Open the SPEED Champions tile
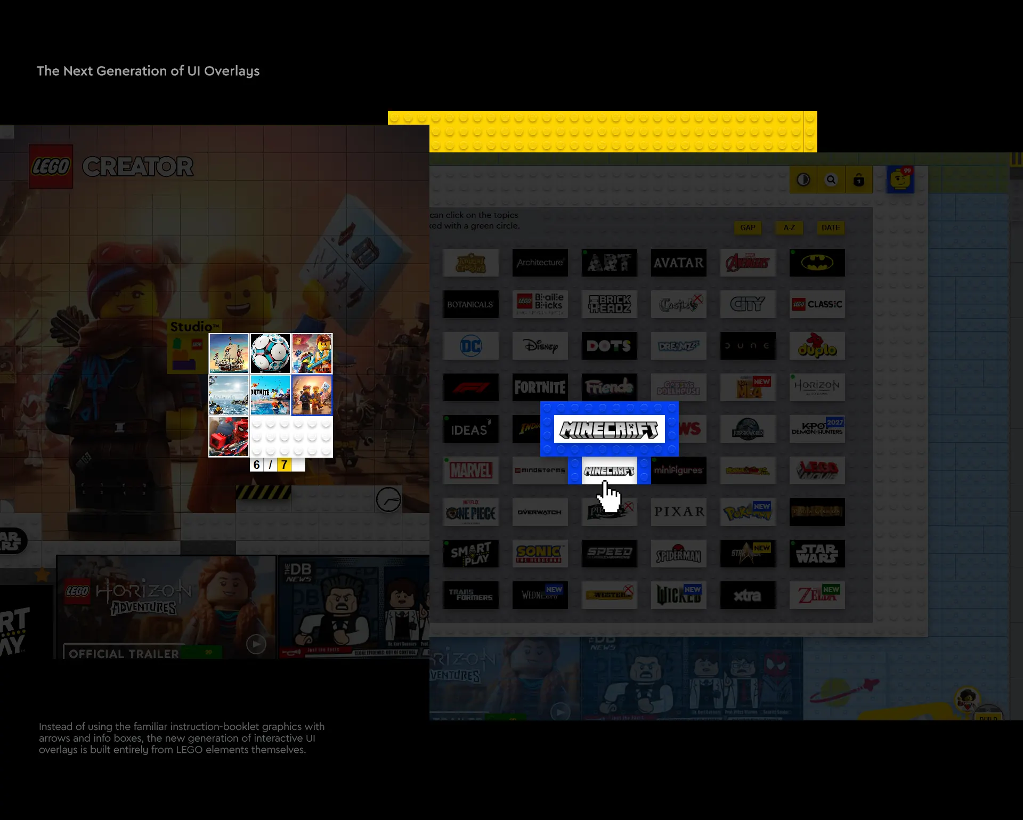 [x=610, y=554]
